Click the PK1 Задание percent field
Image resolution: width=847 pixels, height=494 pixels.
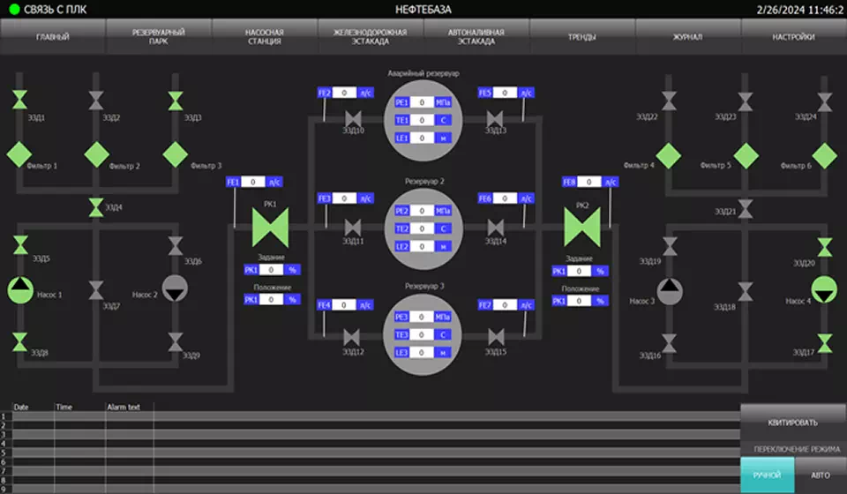click(271, 270)
